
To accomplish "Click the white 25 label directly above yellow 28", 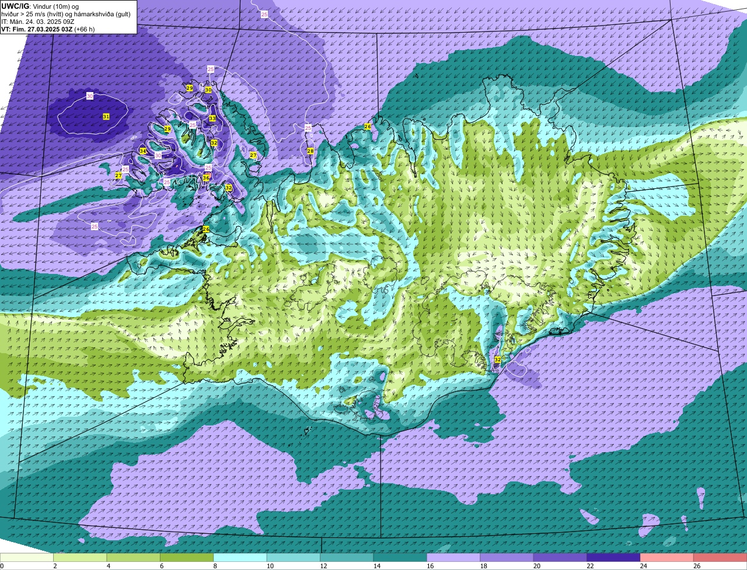I will point(308,128).
